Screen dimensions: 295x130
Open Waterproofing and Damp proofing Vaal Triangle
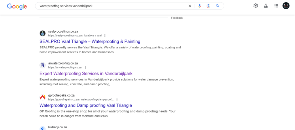(x=86, y=105)
